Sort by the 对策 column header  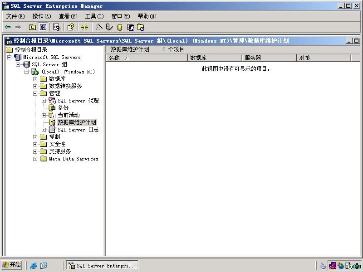[x=324, y=58]
